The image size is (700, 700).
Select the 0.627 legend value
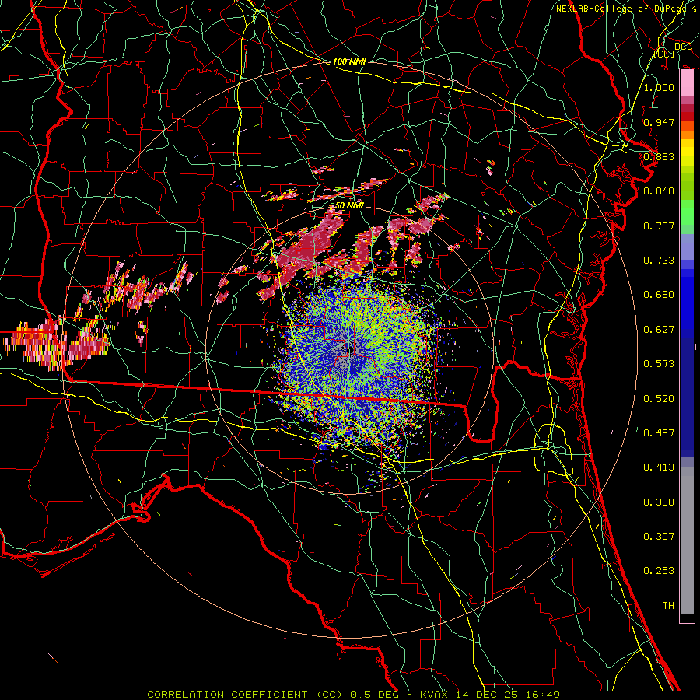[x=659, y=330]
